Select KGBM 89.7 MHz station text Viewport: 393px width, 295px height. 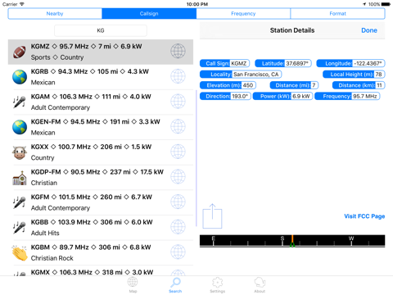[x=91, y=247]
